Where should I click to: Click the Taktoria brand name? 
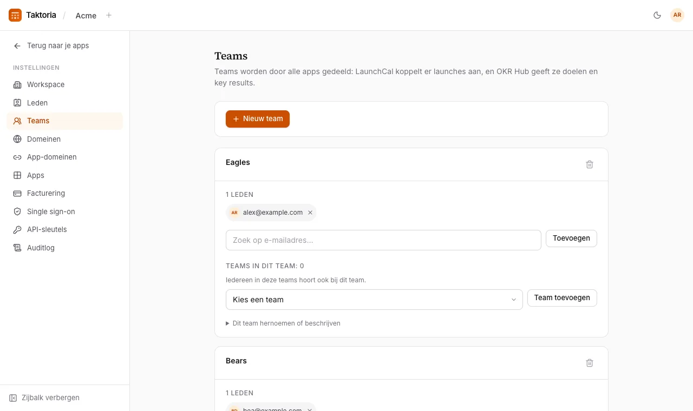(41, 15)
